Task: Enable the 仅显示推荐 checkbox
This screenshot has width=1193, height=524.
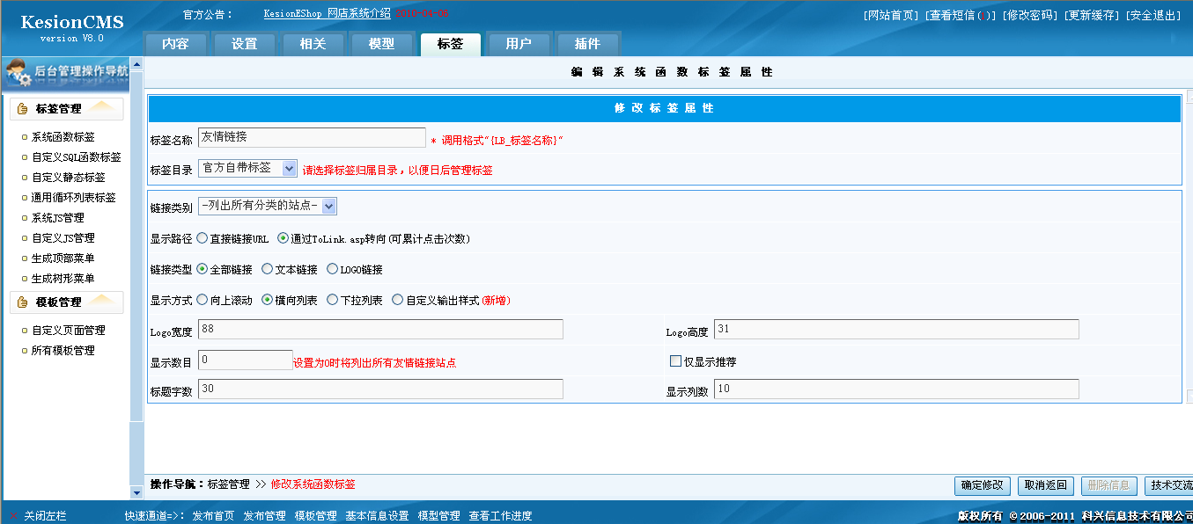Action: tap(674, 360)
